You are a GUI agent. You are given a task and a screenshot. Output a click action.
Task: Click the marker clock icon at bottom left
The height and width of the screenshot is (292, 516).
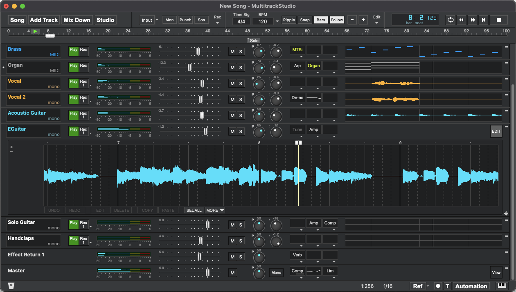pos(11,286)
